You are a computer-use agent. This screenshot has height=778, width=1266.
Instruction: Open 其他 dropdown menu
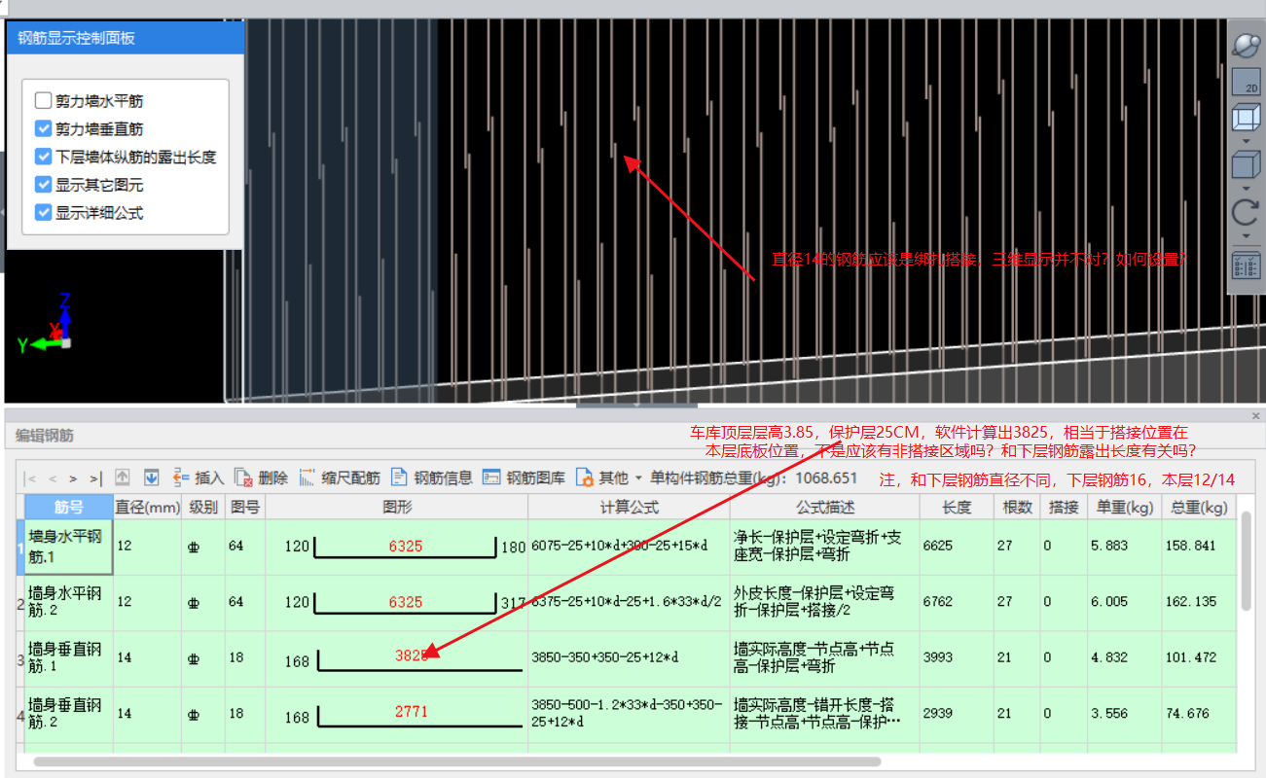click(x=610, y=477)
